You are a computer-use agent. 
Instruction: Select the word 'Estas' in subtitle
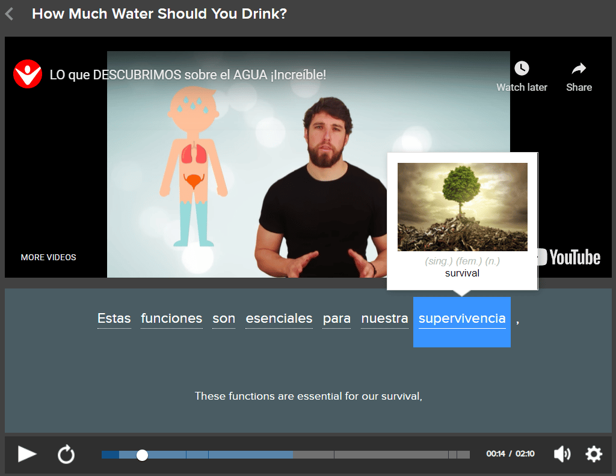coord(114,319)
